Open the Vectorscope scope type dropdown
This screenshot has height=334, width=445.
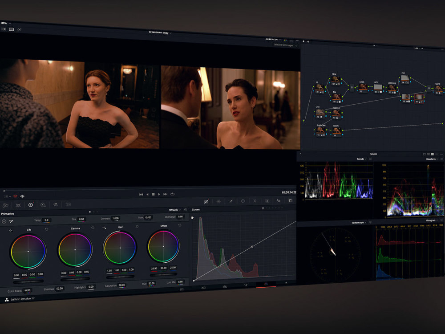[x=359, y=222]
